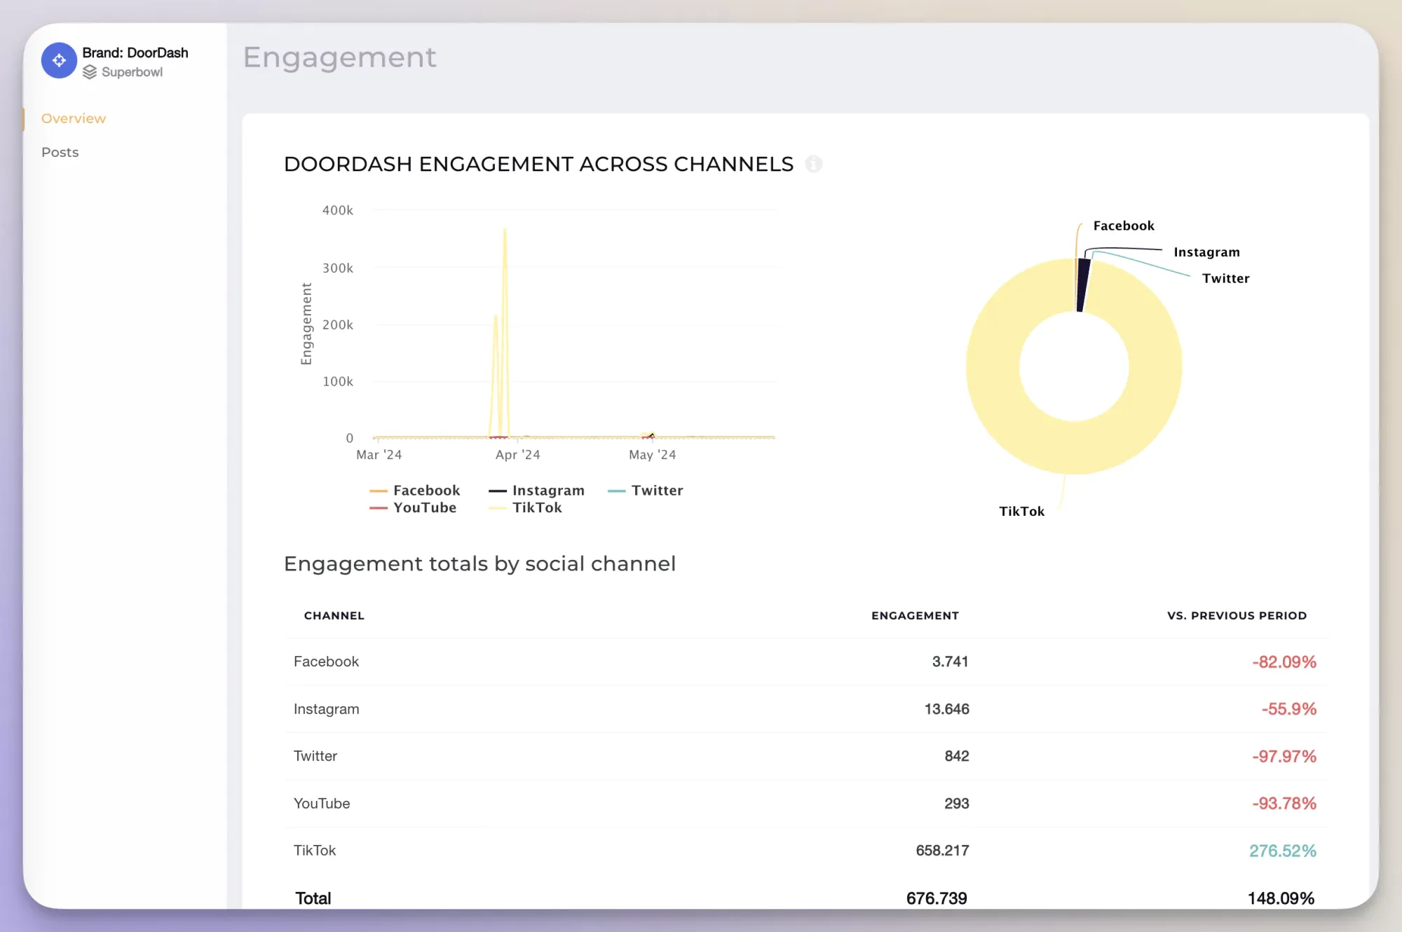Click engagement value 293
Screen dimensions: 1402x932
pyautogui.click(x=956, y=804)
